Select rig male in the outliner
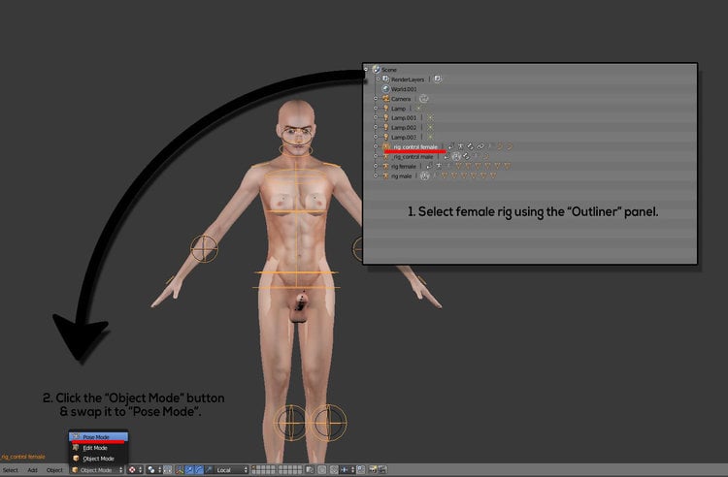This screenshot has width=728, height=477. click(x=401, y=176)
